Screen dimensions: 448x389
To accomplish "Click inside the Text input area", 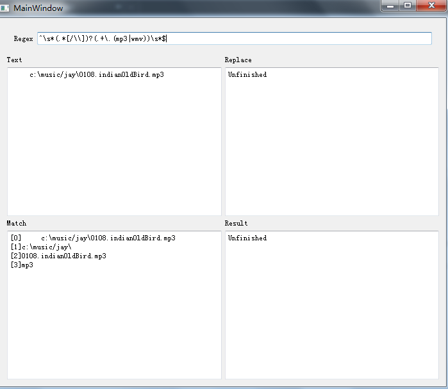I will 114,142.
